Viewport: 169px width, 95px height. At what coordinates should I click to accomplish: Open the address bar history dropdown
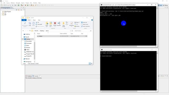pyautogui.click(x=71, y=31)
